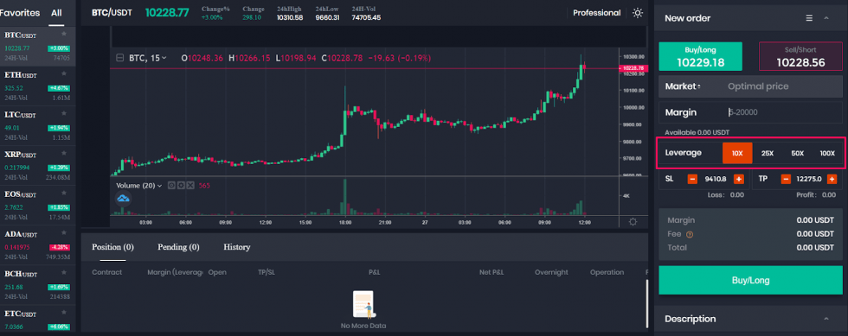This screenshot has width=848, height=336.
Task: Toggle the sun light-theme icon
Action: click(638, 13)
